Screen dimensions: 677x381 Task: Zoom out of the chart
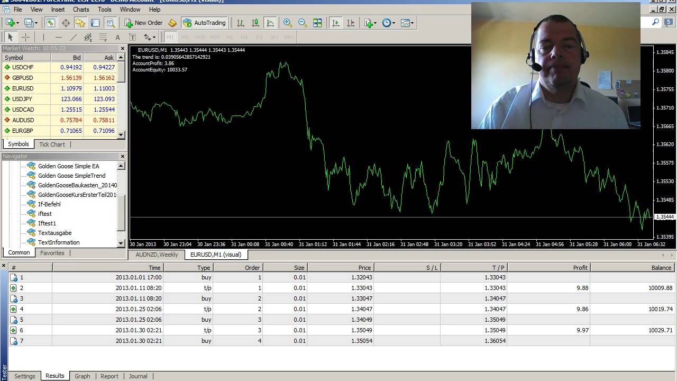coord(303,23)
